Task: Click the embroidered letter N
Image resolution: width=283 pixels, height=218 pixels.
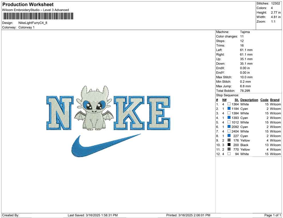Action: click(60, 113)
